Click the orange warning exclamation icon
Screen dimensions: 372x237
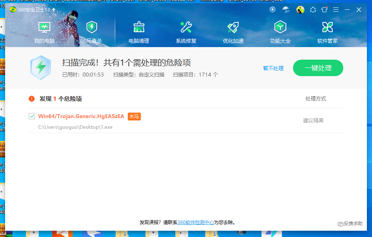click(x=31, y=99)
